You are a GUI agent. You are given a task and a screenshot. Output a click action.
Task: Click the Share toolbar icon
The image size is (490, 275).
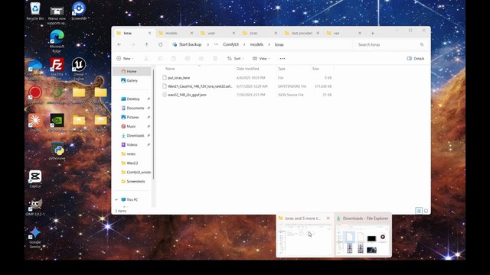pos(201,59)
